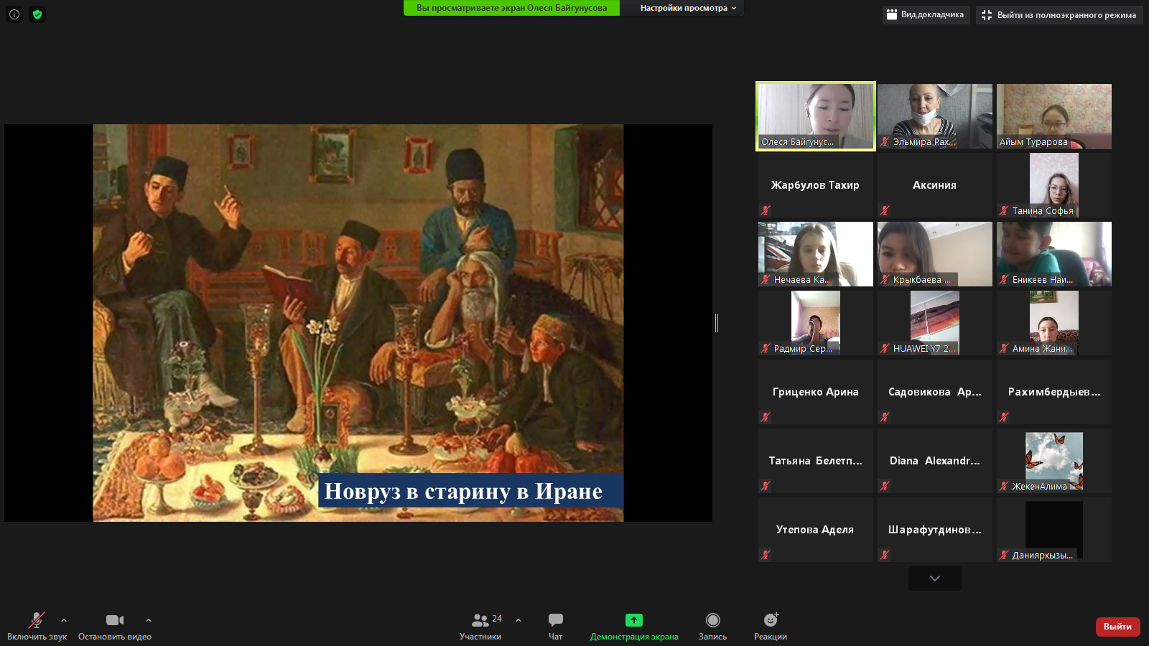1149x646 pixels.
Task: Click muted mic icon on Еникеев tile
Action: tap(1004, 279)
